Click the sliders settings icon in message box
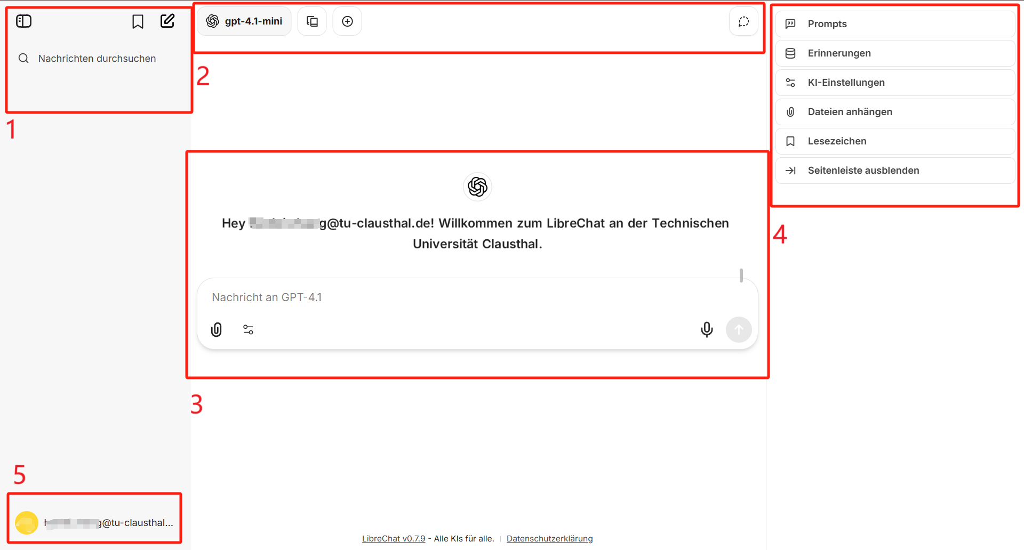1024x550 pixels. pyautogui.click(x=249, y=330)
